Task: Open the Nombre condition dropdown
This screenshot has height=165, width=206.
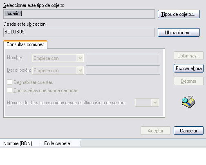Action: pyautogui.click(x=58, y=58)
